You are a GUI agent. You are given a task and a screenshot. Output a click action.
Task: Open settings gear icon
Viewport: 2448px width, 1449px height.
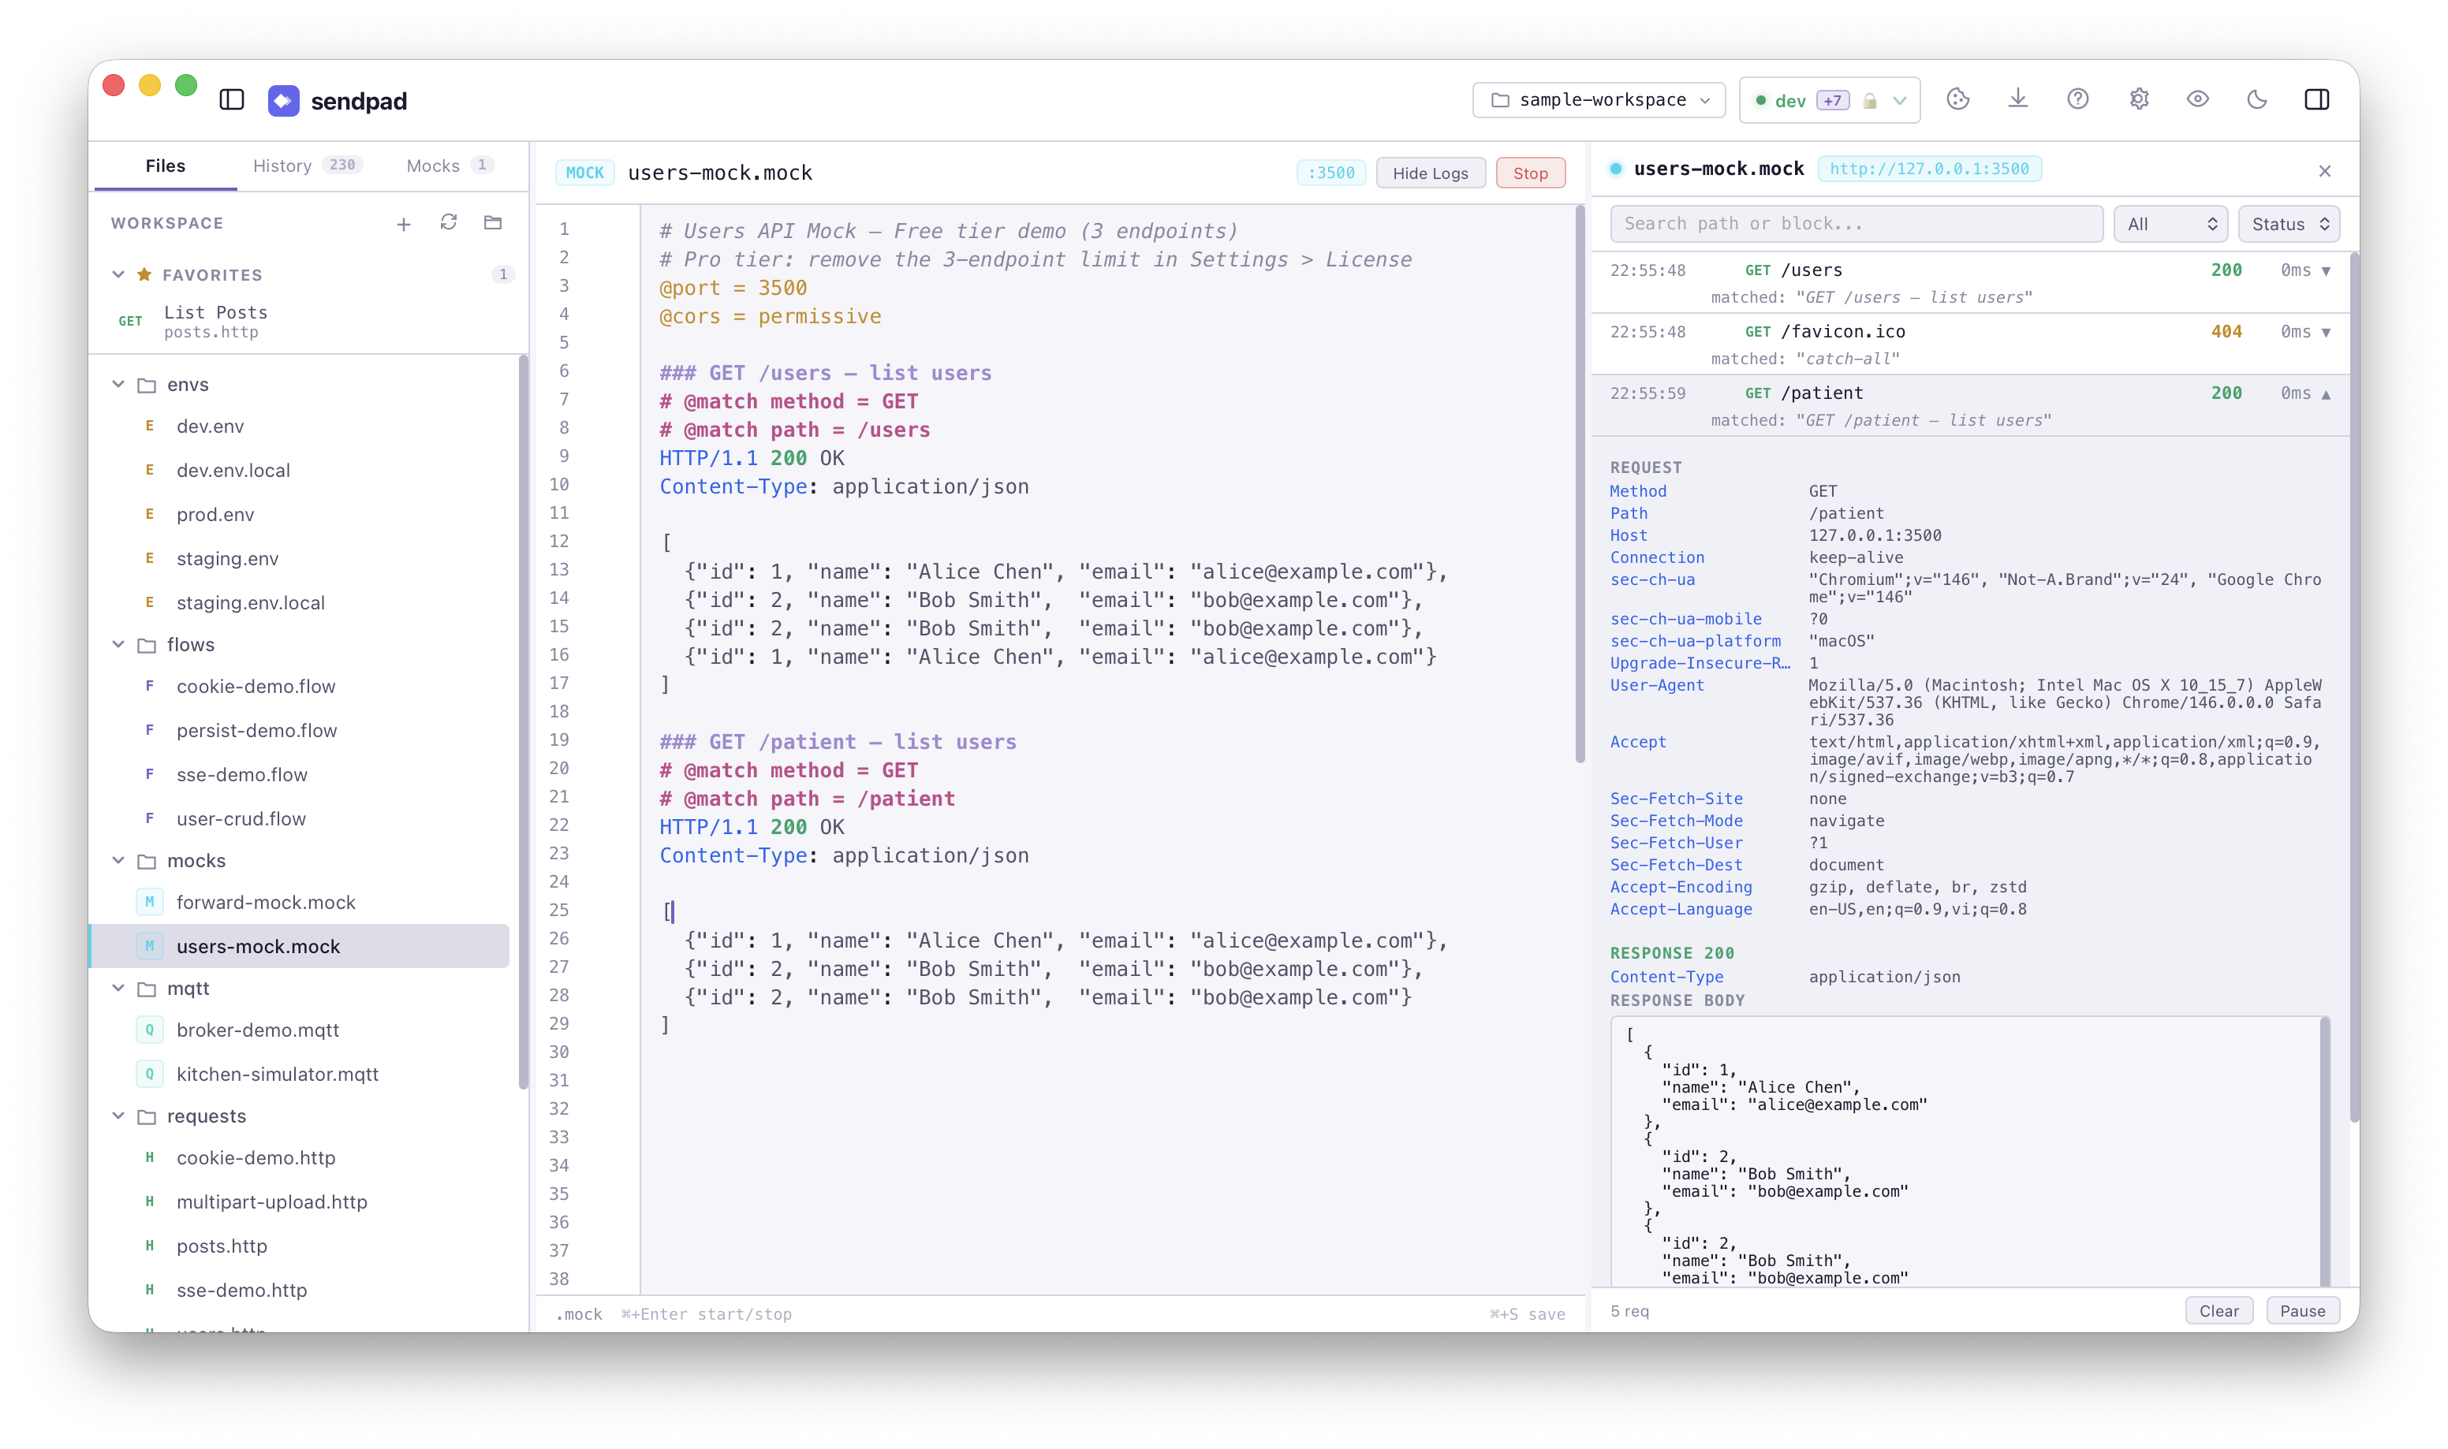[x=2139, y=99]
